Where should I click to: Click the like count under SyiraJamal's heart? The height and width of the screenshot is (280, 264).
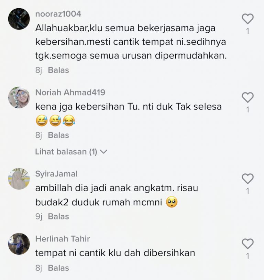coord(247,191)
